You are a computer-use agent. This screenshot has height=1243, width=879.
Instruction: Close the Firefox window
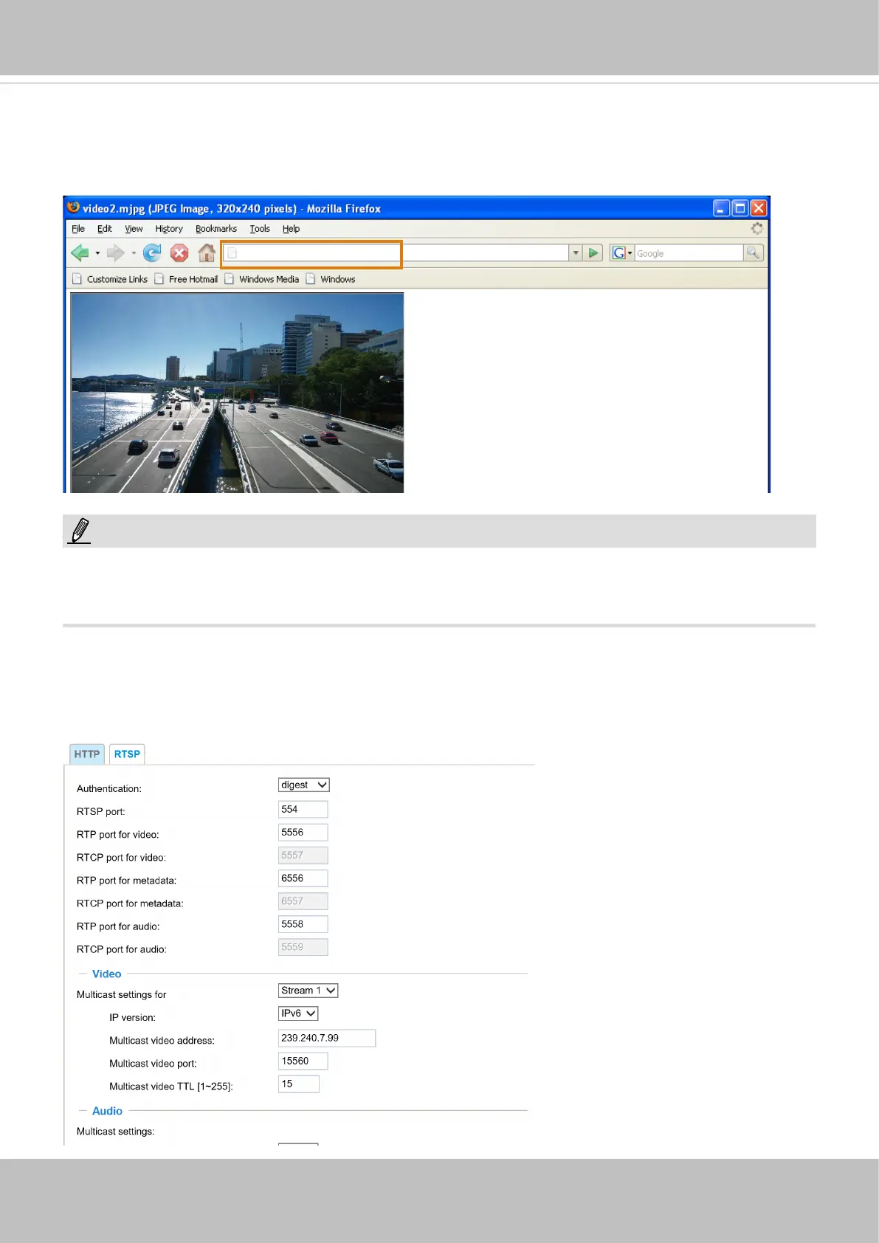[x=758, y=208]
